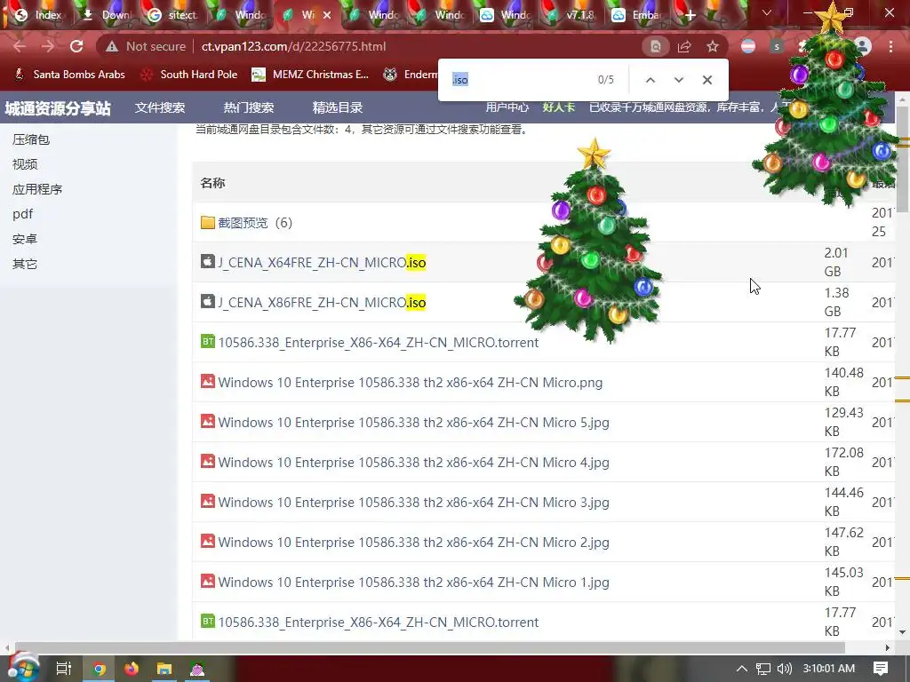The width and height of the screenshot is (910, 682).
Task: Open a new tab with plus icon
Action: point(690,15)
